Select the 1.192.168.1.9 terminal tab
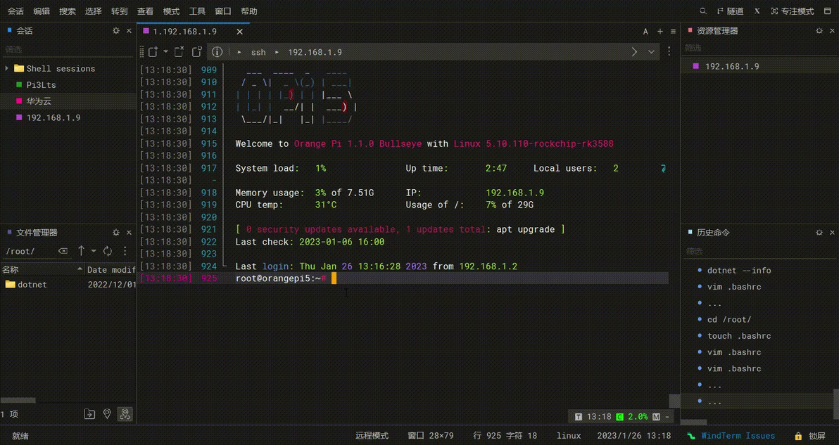Viewport: 839px width, 445px height. pyautogui.click(x=184, y=32)
